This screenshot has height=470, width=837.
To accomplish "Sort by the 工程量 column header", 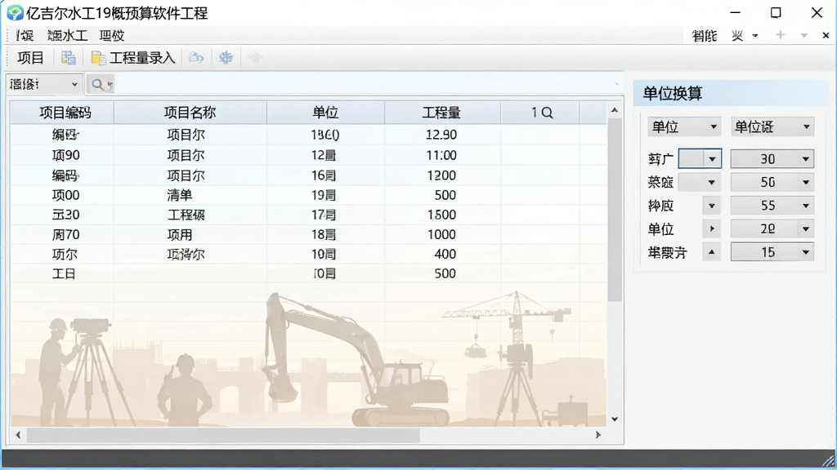I will pyautogui.click(x=442, y=113).
